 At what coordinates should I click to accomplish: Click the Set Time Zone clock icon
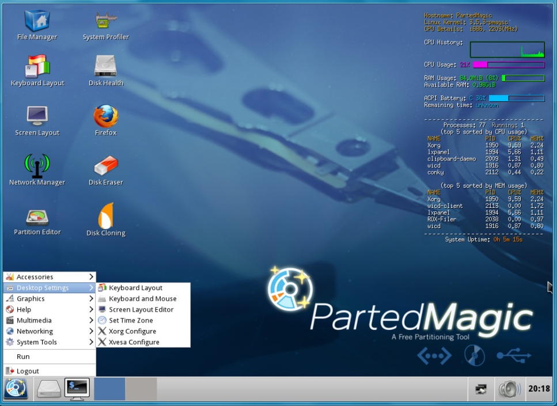pos(102,320)
